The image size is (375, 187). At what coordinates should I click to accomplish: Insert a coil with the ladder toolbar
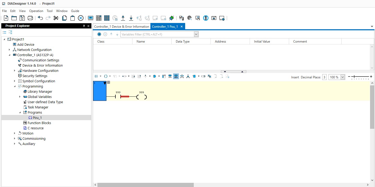pos(106,76)
